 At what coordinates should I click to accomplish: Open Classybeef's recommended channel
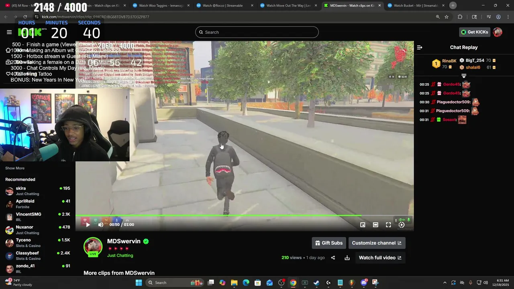click(x=38, y=256)
